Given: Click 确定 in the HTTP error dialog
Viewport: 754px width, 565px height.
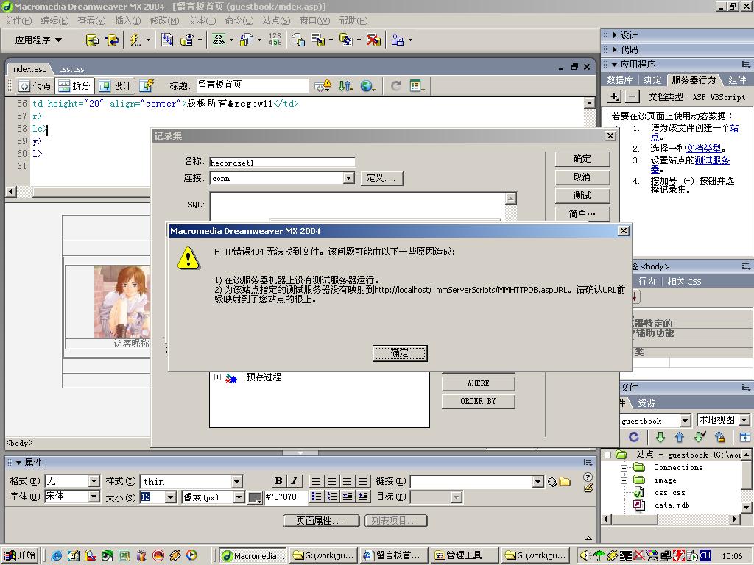Looking at the screenshot, I should point(400,353).
